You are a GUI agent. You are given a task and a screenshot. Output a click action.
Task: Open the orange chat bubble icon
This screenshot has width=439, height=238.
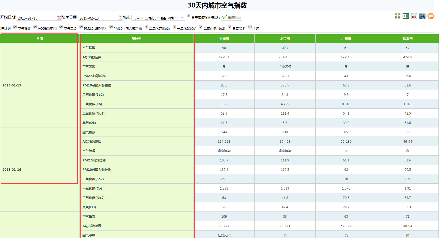click(x=430, y=16)
